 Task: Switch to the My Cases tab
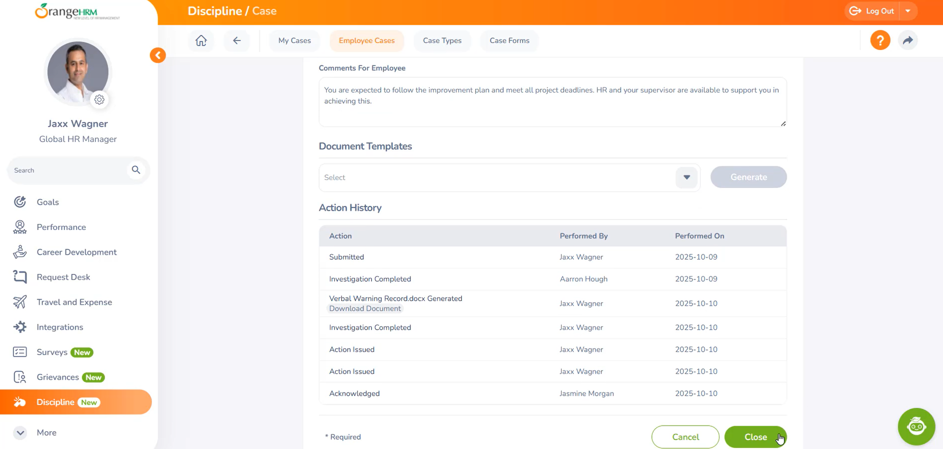[294, 41]
